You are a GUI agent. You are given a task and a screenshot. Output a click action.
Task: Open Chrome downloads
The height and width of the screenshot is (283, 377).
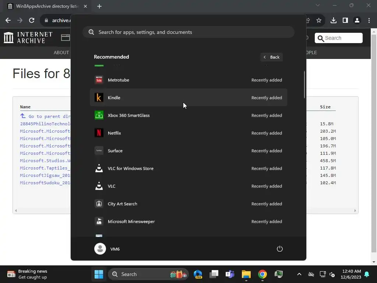point(334,21)
